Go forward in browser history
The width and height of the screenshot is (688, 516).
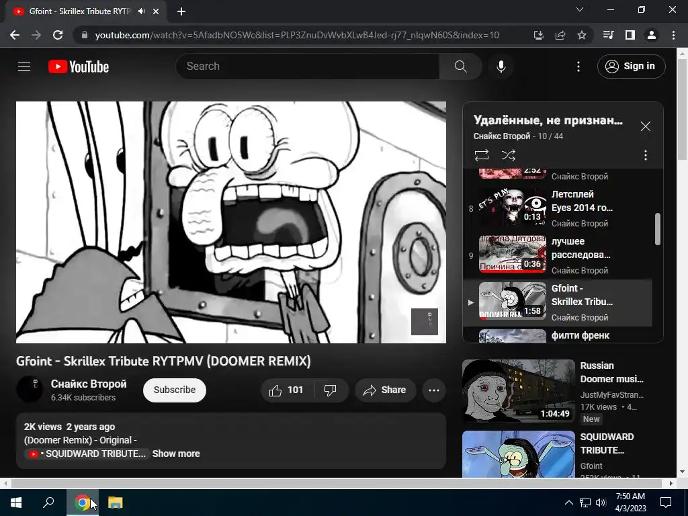[36, 35]
